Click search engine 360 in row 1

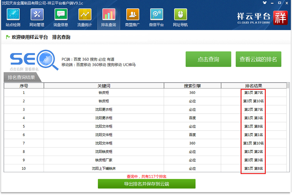coord(192,93)
